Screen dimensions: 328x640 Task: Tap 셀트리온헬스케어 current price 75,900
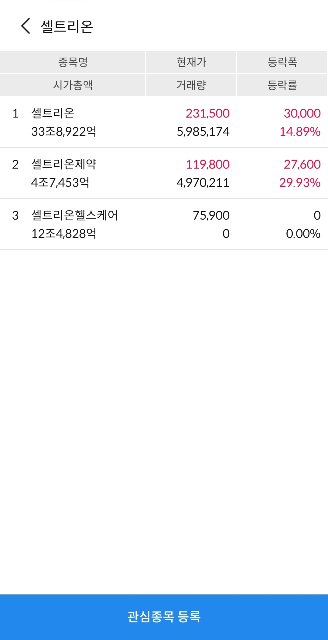211,216
